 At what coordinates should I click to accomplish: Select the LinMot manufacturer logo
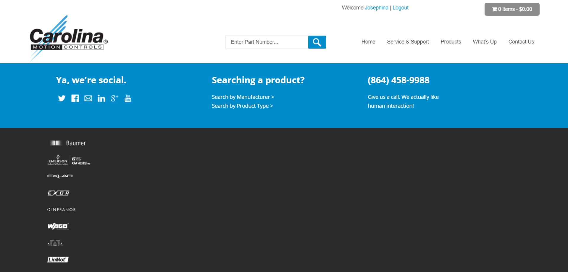tap(58, 260)
